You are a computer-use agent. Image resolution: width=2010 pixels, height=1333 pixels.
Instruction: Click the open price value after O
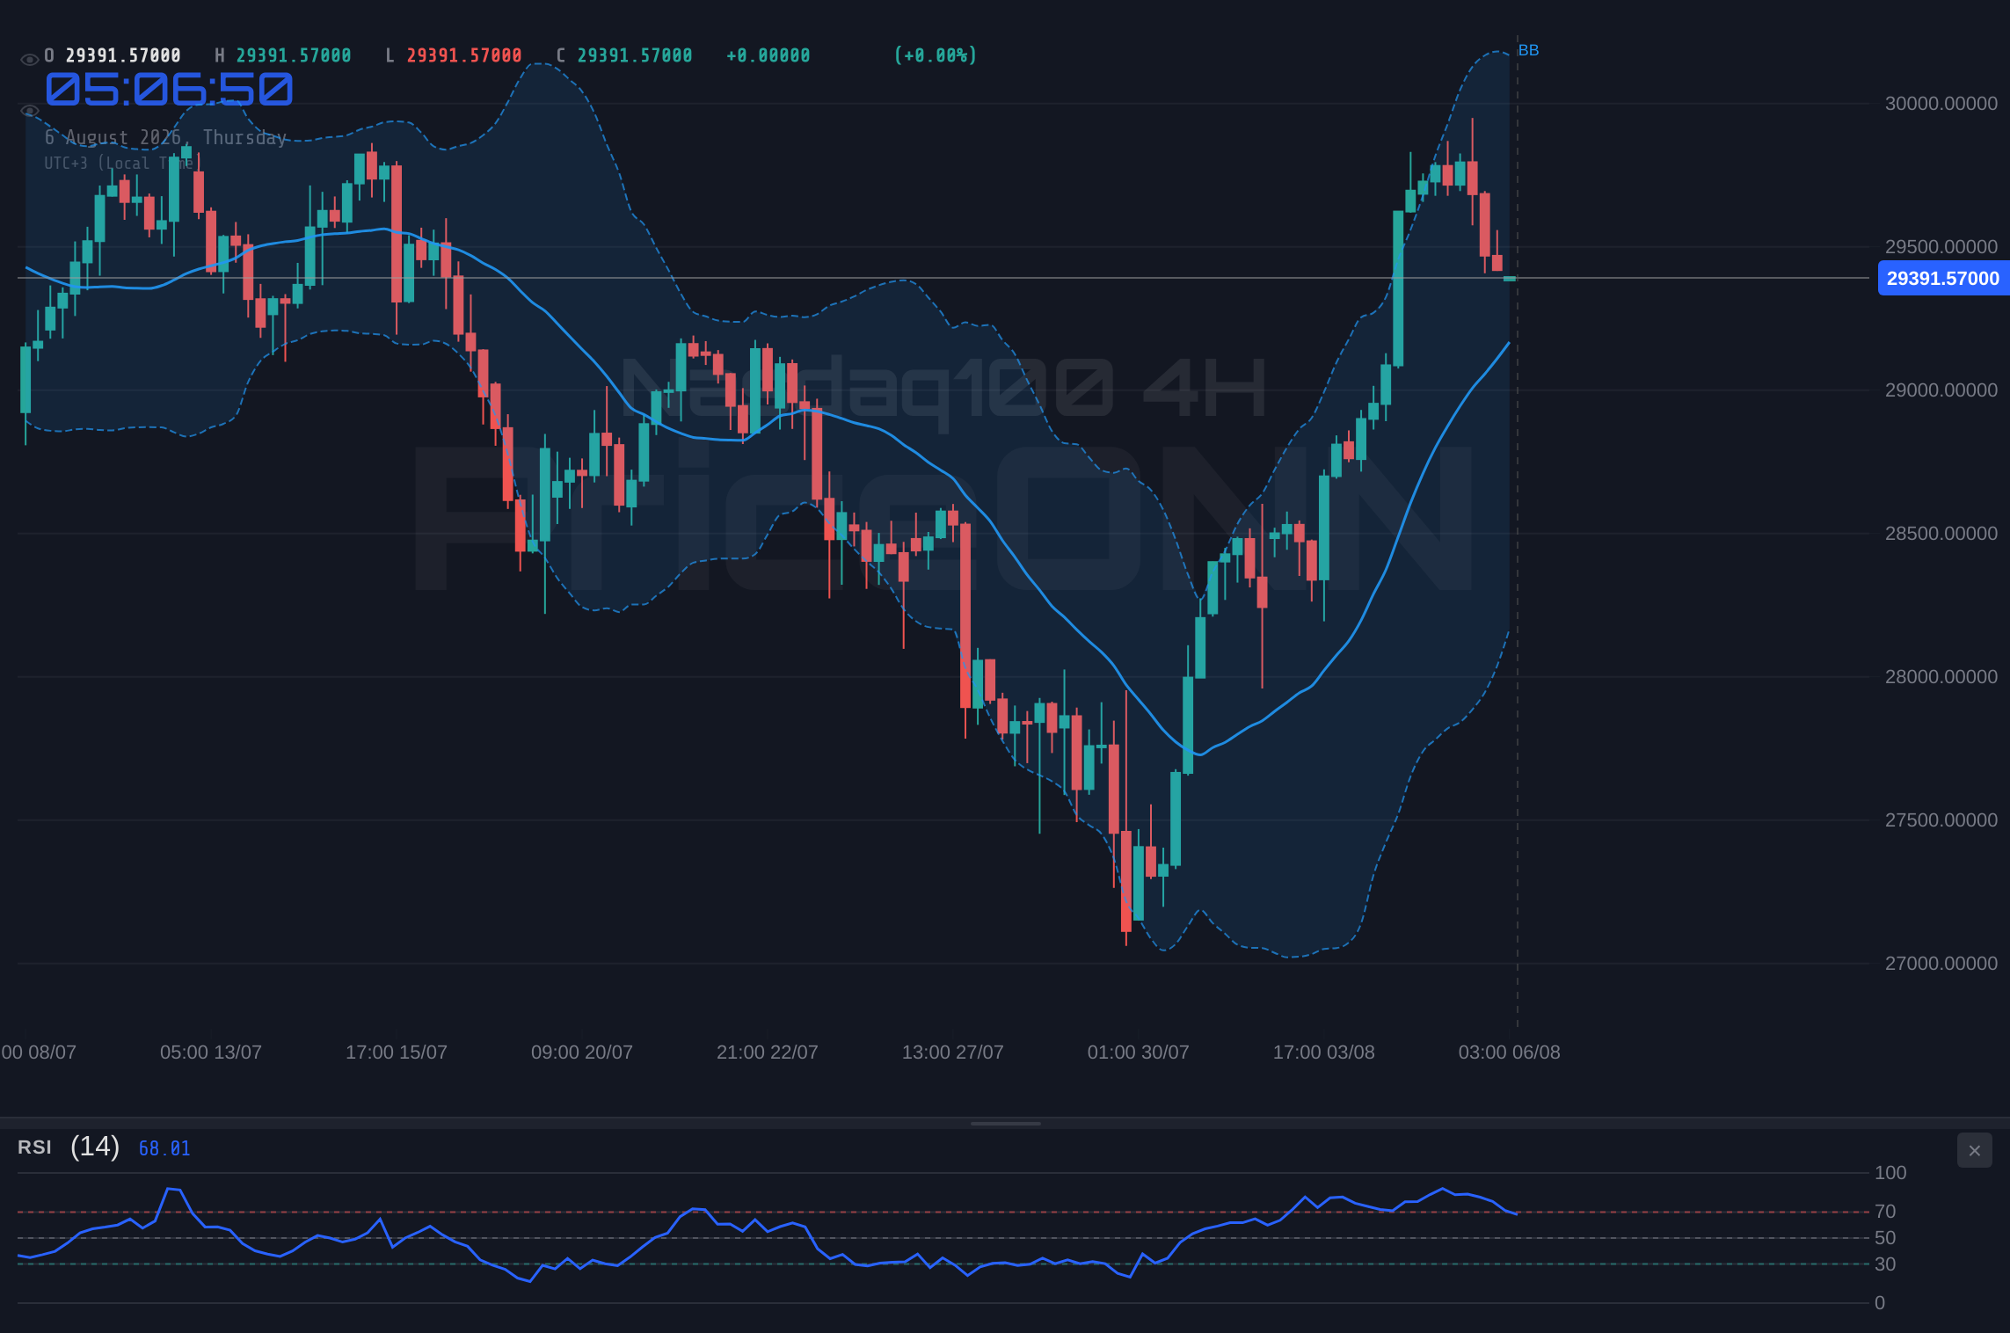click(123, 55)
